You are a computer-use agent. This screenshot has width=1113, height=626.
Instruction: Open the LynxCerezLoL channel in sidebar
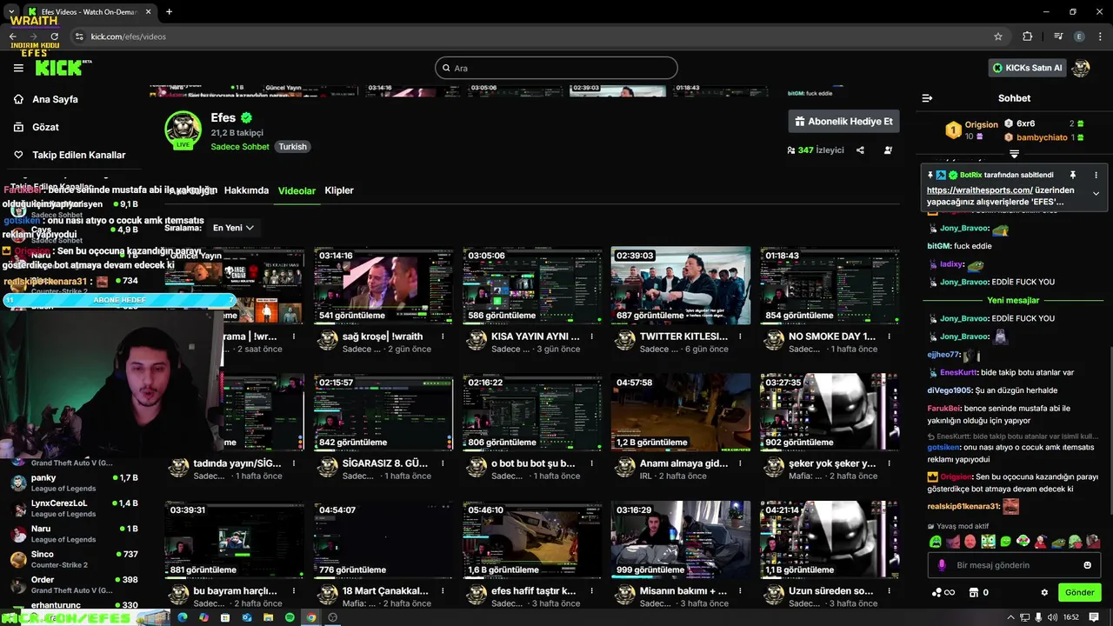(x=74, y=508)
